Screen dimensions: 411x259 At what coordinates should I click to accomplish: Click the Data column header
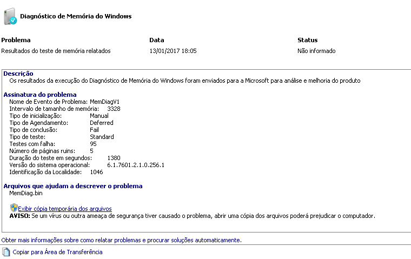157,40
